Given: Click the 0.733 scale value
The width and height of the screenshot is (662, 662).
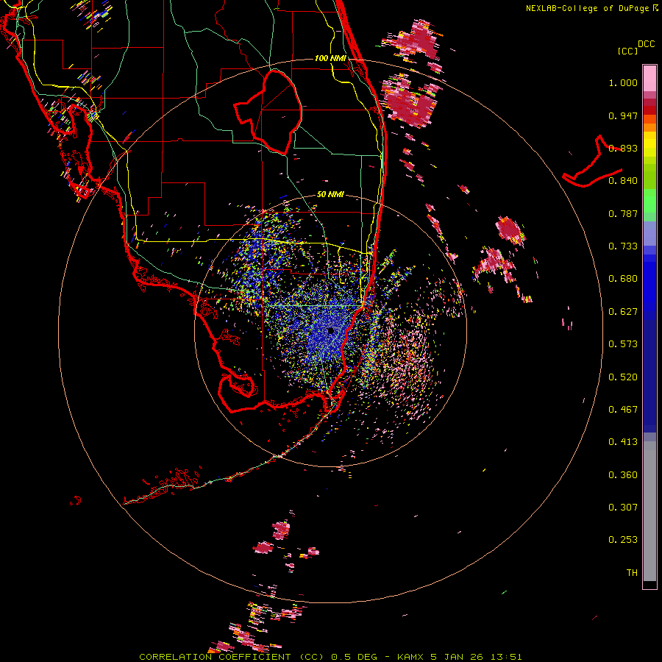Looking at the screenshot, I should tap(623, 246).
